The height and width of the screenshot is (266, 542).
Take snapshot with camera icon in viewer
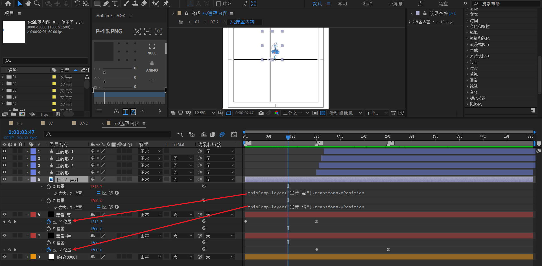point(261,113)
